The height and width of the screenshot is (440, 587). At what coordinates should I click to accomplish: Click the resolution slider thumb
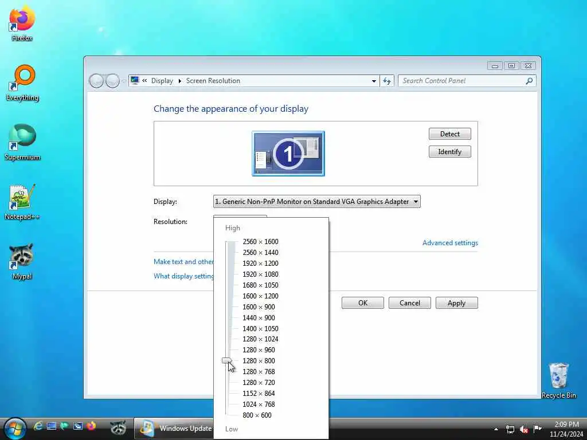[227, 361]
